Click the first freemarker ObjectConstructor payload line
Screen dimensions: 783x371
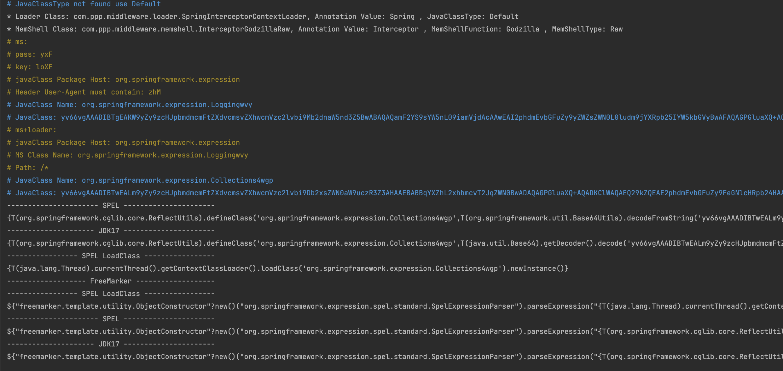click(395, 306)
